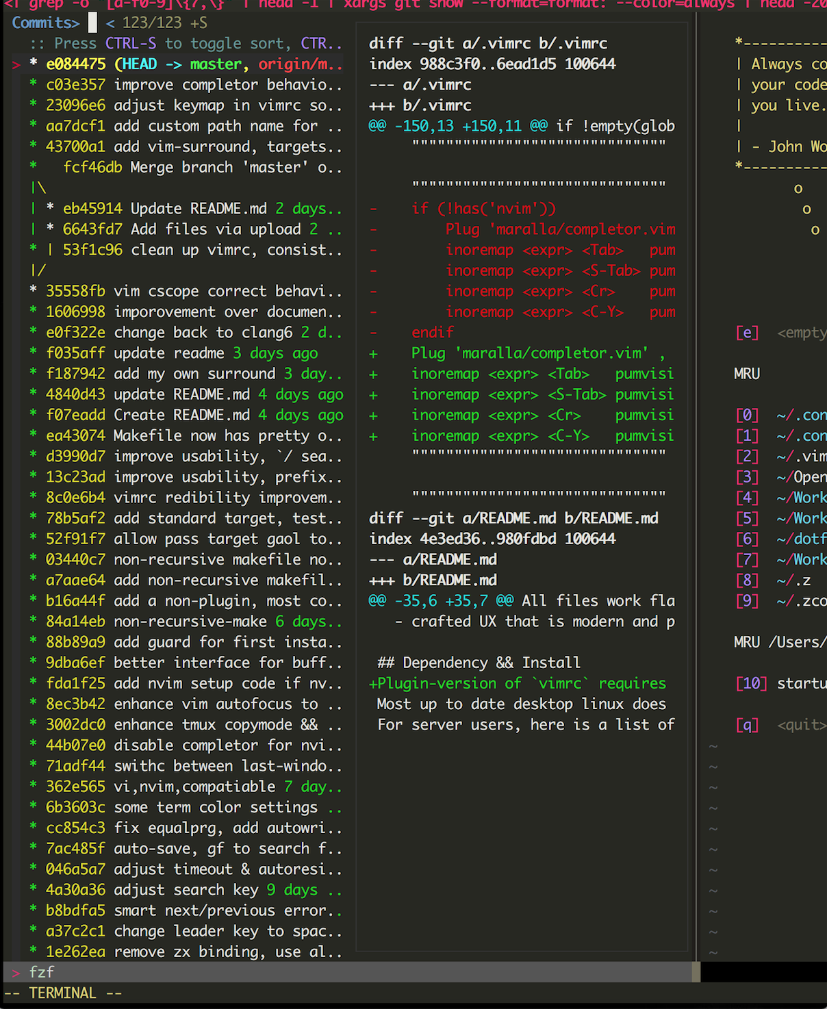Select commit 53f1c96 clean up vimrc
827x1009 pixels.
coord(185,250)
